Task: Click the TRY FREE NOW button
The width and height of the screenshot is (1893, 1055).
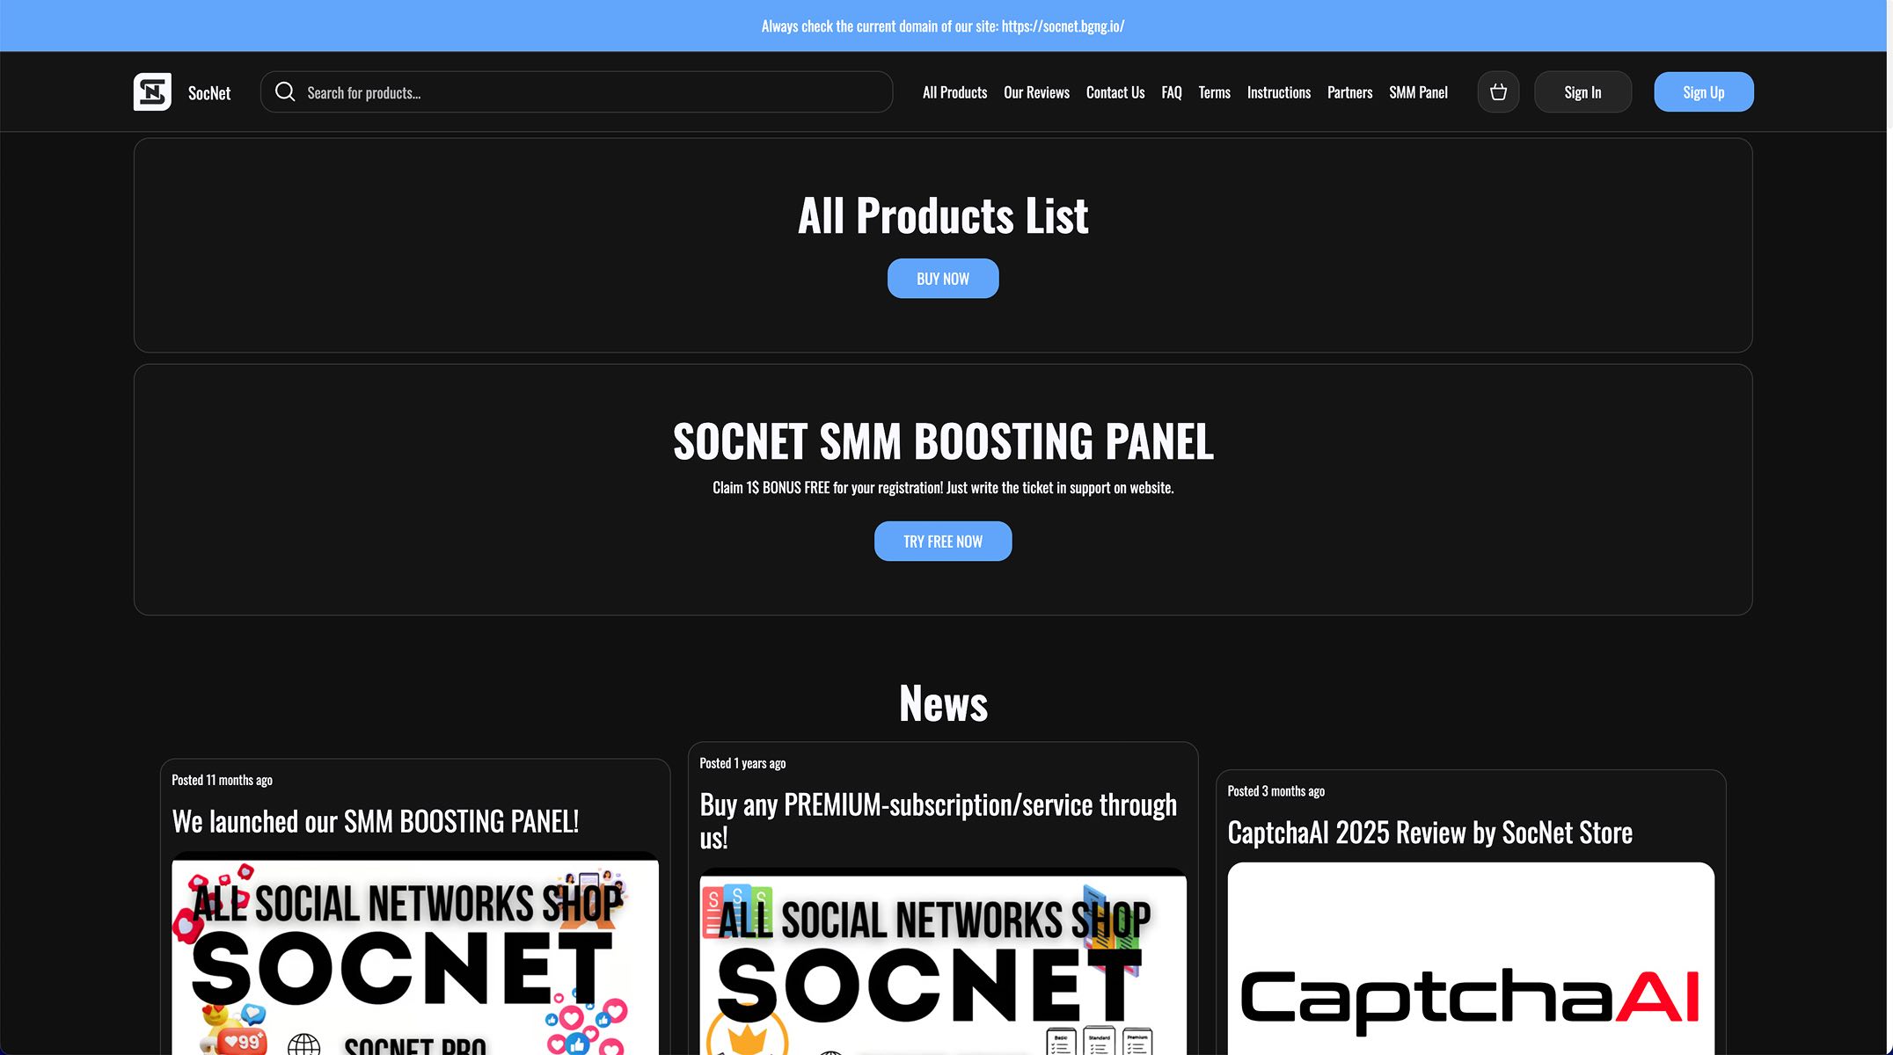Action: (x=942, y=541)
